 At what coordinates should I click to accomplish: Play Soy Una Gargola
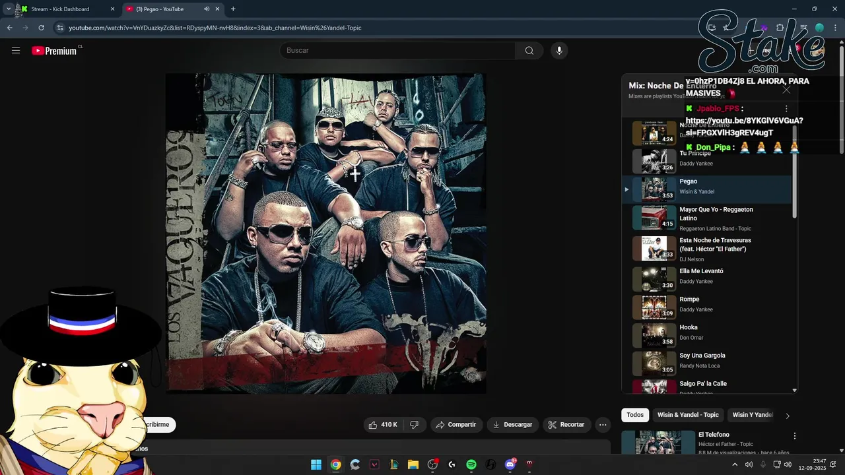click(706, 364)
